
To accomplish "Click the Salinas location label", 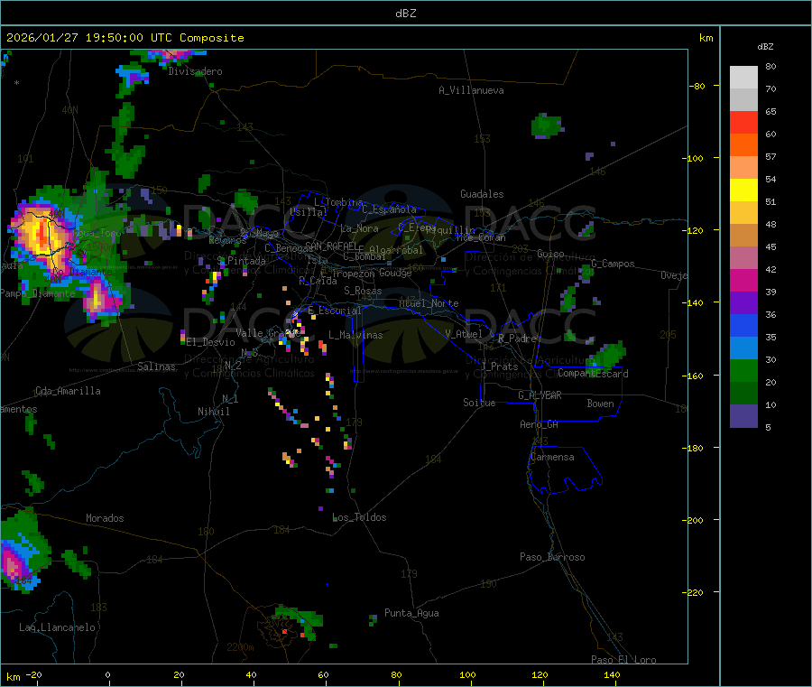I will 156,367.
